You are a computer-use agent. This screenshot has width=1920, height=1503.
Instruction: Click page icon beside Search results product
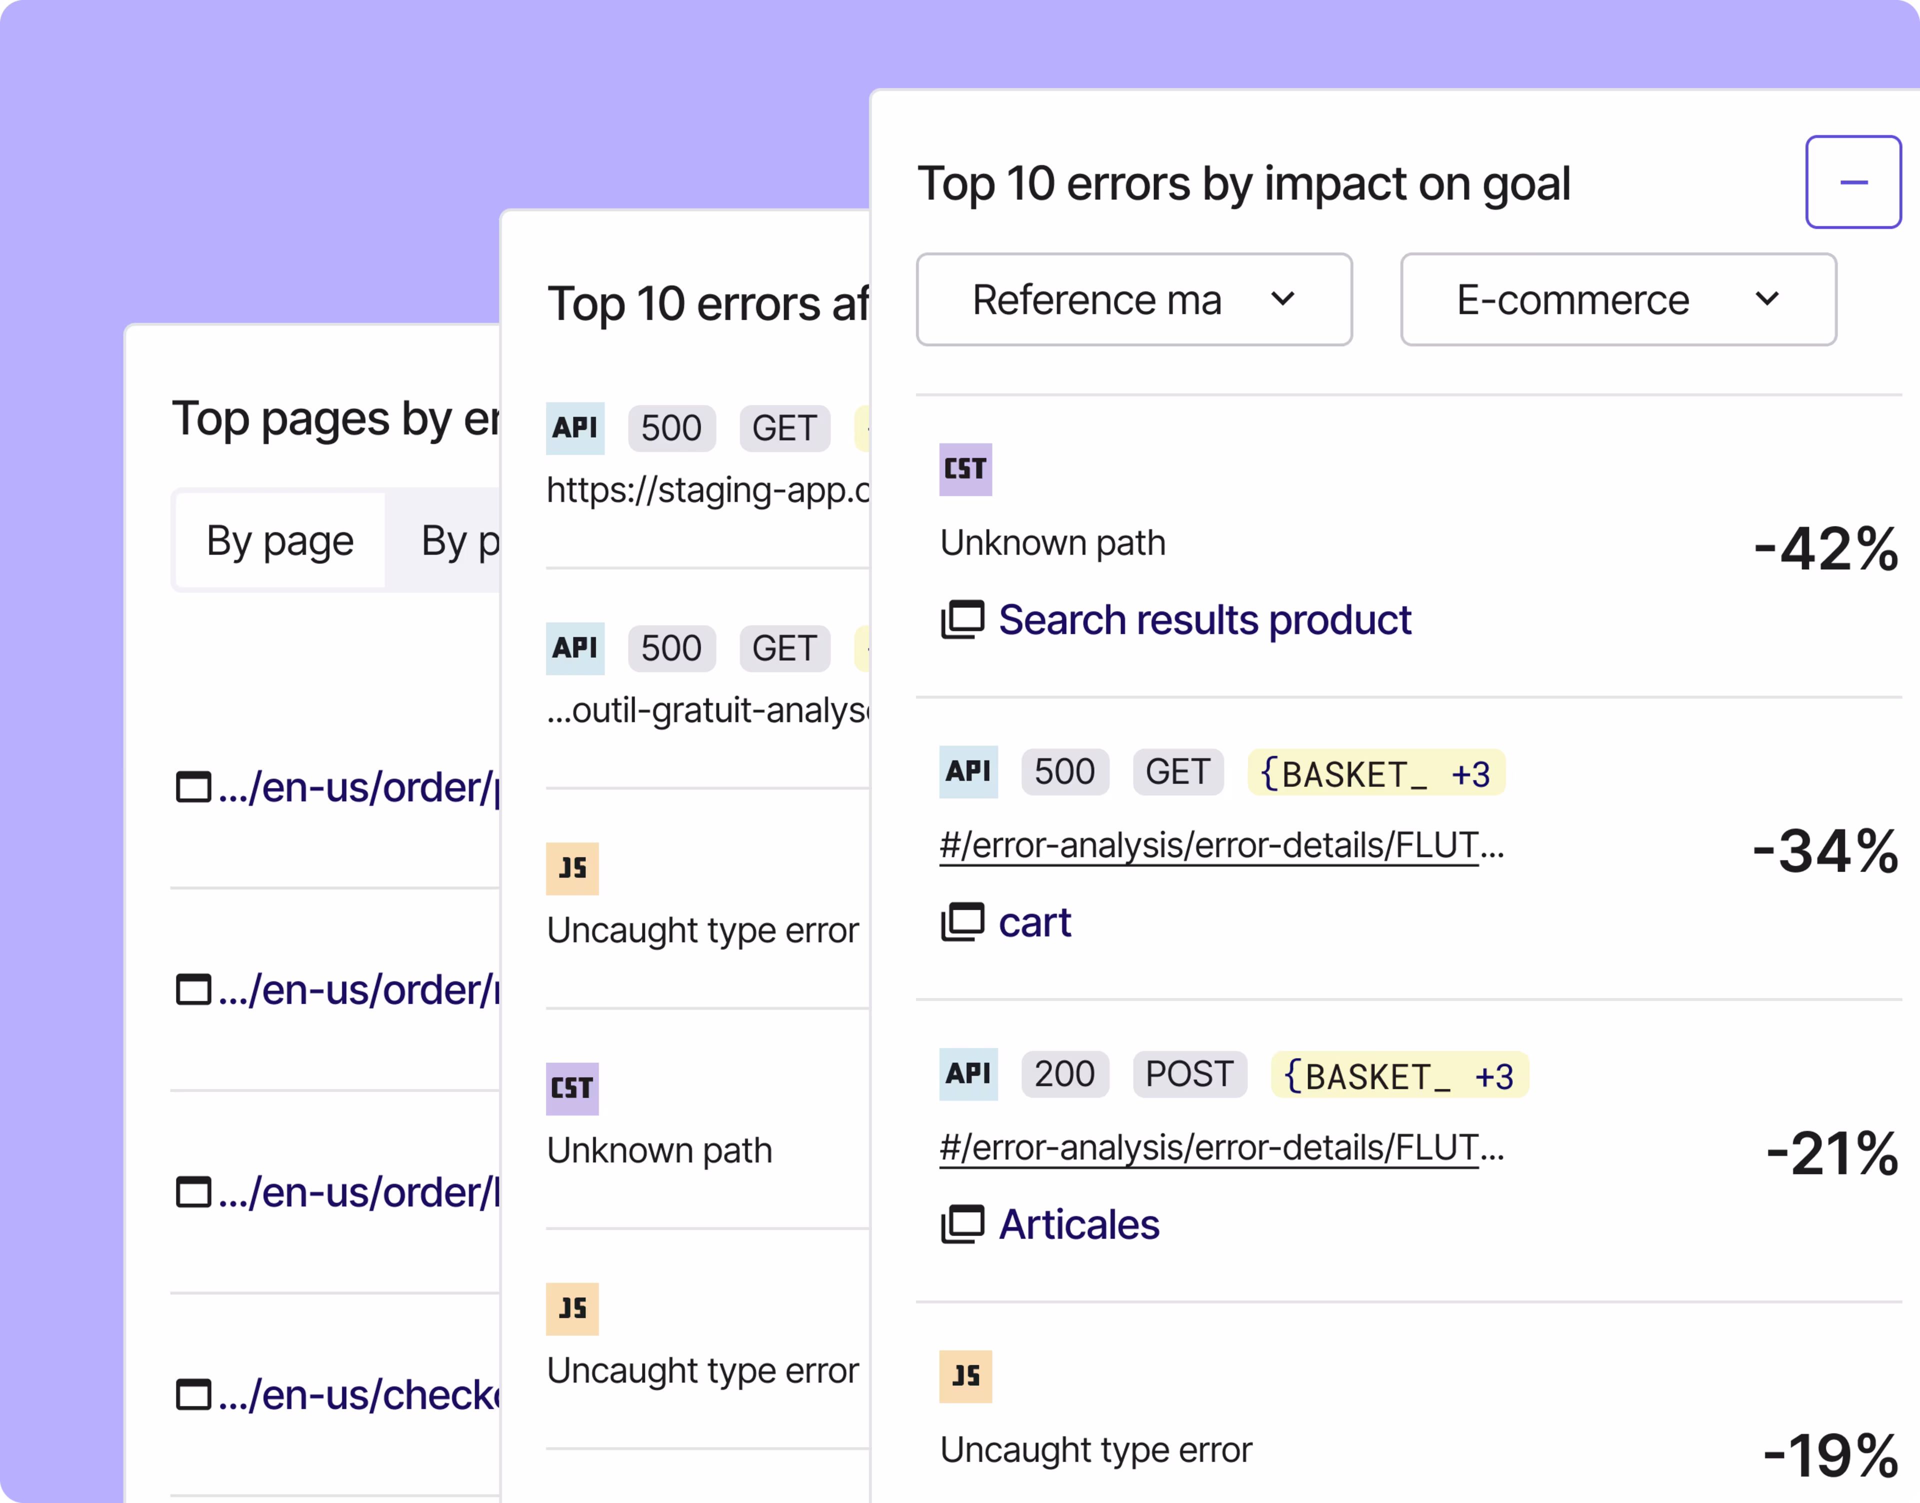(x=962, y=619)
